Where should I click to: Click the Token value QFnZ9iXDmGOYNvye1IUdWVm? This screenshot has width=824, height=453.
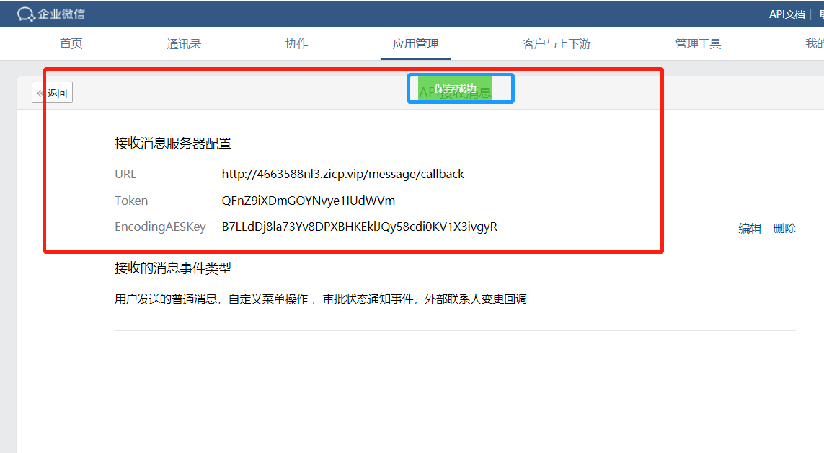309,201
